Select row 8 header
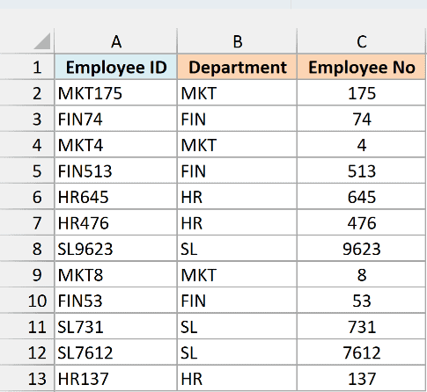The image size is (427, 392). pos(27,248)
